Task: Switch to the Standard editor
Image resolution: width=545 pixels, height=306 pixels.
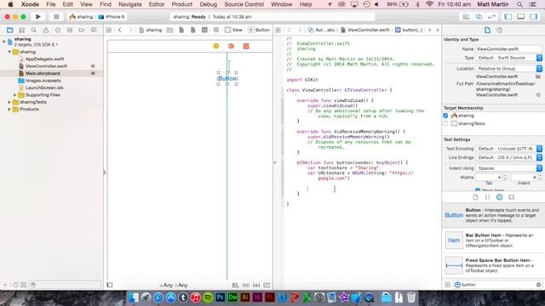Action: 466,17
